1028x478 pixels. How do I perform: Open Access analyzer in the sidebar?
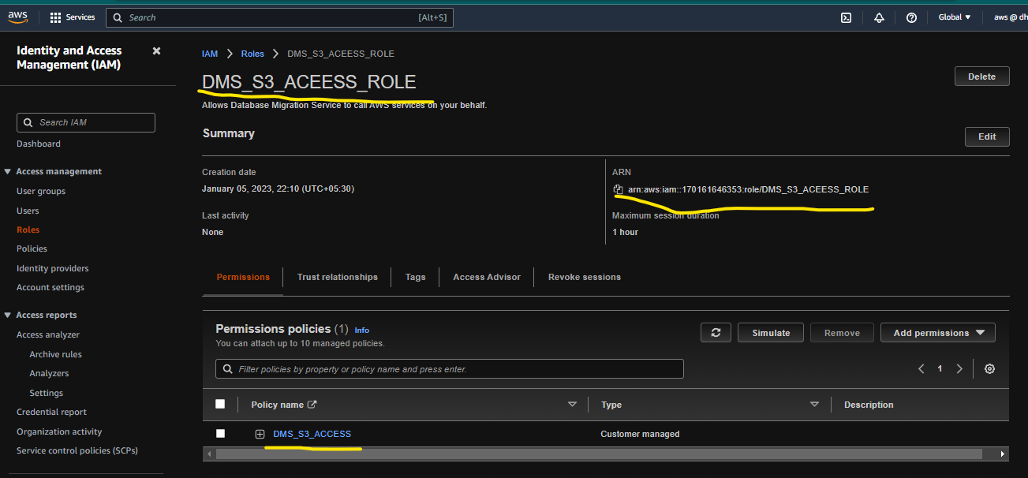click(48, 334)
